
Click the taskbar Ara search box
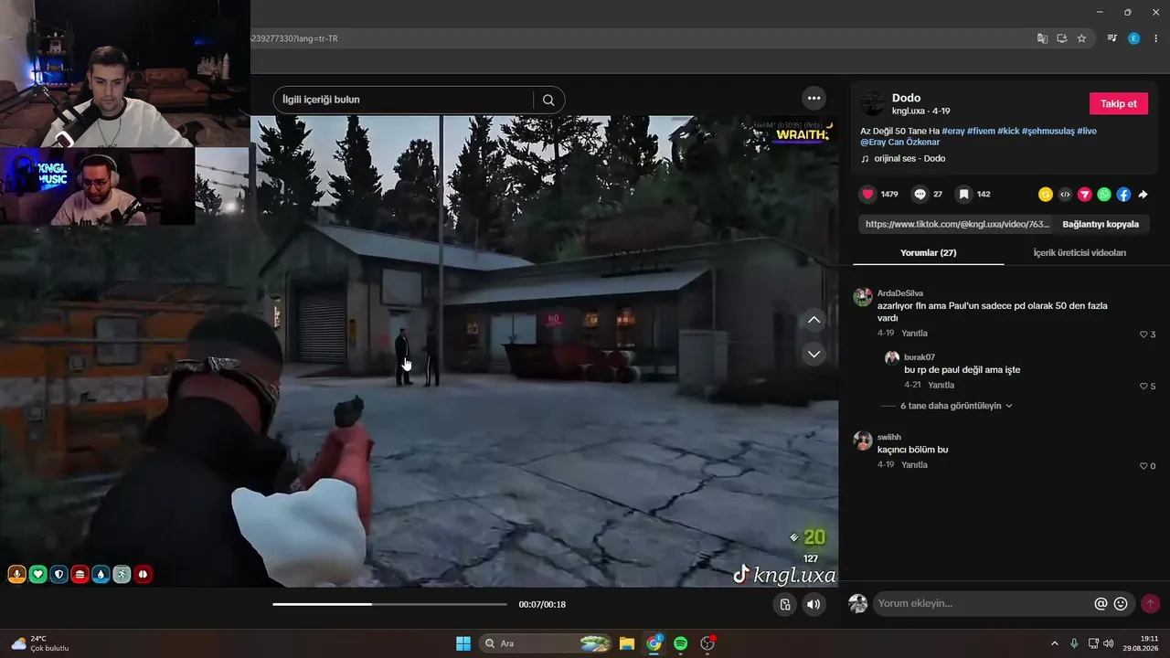[x=546, y=643]
